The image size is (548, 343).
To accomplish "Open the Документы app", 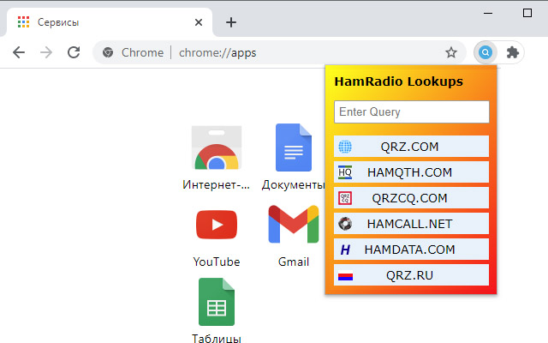I will point(293,158).
